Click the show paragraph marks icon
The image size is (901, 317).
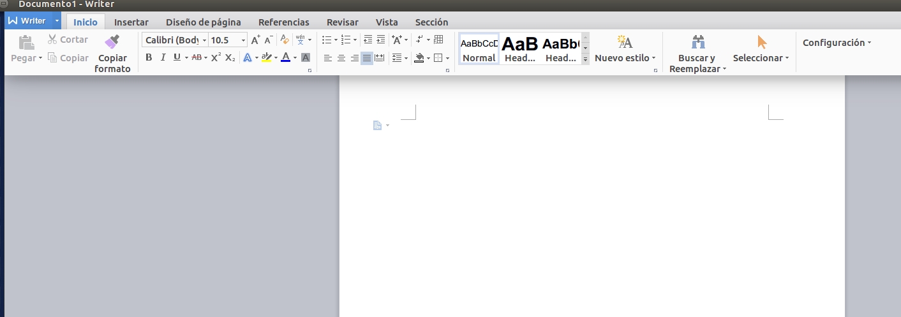419,40
